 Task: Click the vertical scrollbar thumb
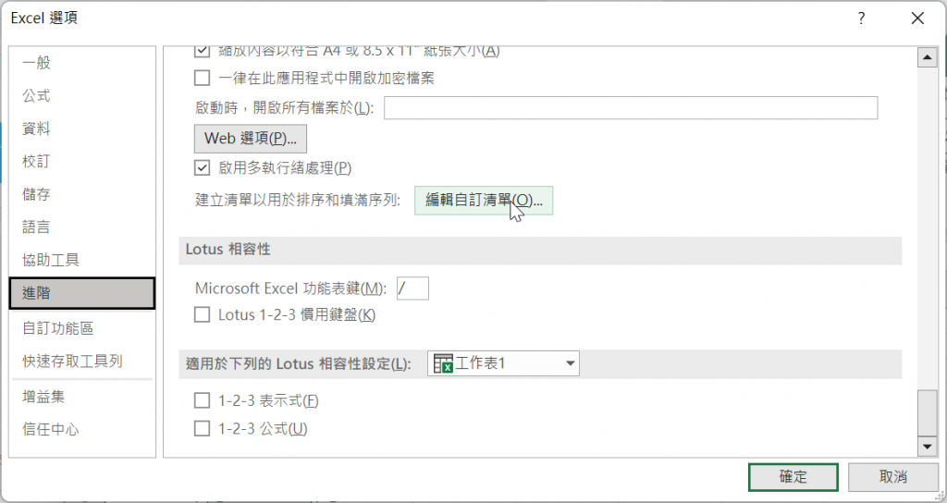[927, 412]
